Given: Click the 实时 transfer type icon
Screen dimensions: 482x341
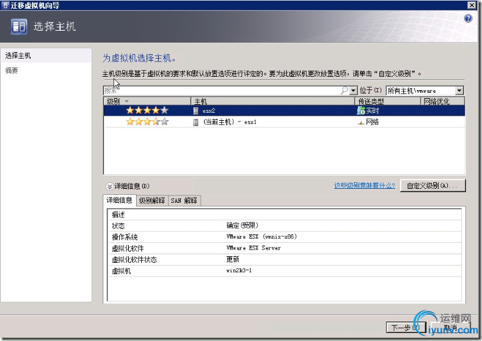Looking at the screenshot, I should [x=361, y=111].
